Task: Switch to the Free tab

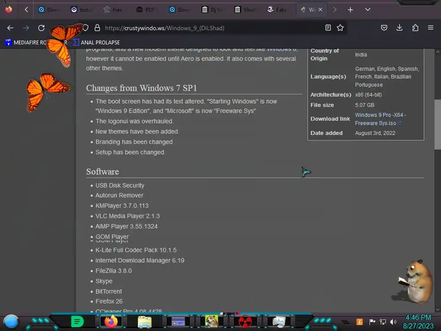Action: [x=114, y=9]
